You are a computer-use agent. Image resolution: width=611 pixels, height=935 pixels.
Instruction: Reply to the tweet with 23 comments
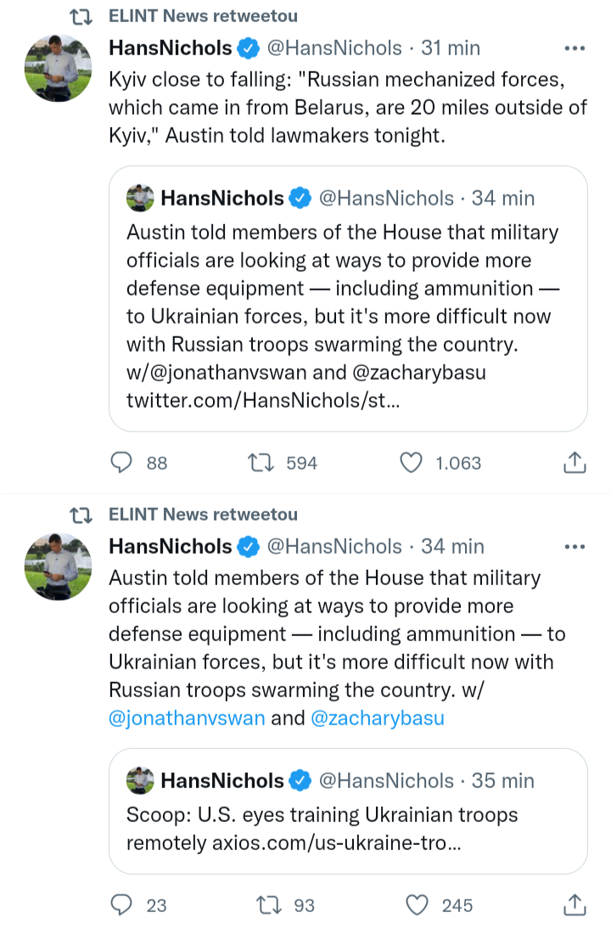[x=123, y=906]
